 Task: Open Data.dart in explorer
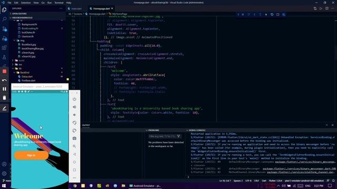[x=27, y=77]
